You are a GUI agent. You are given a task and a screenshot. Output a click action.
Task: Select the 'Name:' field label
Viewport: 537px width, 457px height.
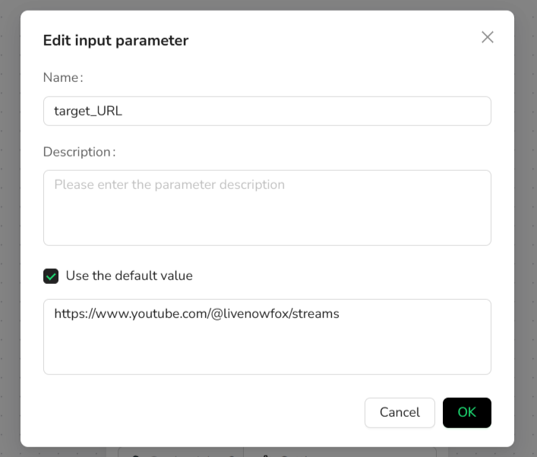pos(63,77)
